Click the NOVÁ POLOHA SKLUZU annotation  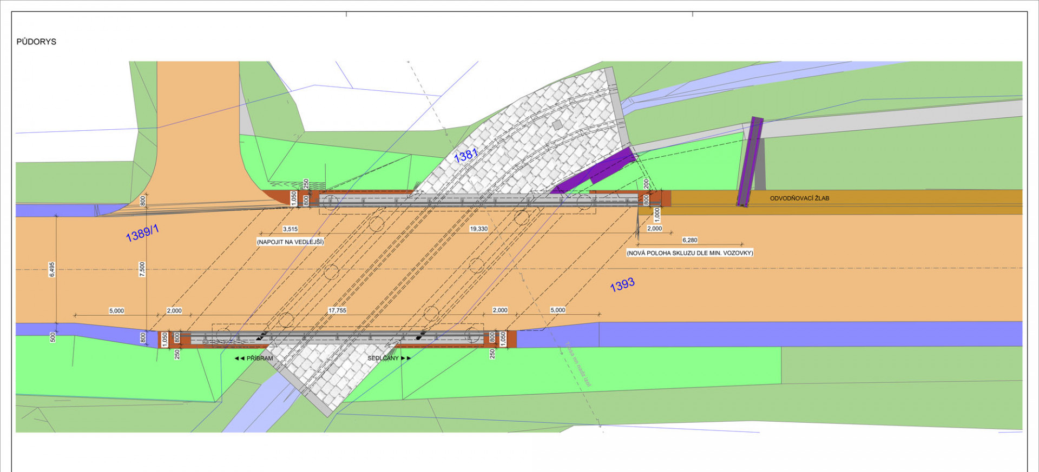pyautogui.click(x=689, y=253)
